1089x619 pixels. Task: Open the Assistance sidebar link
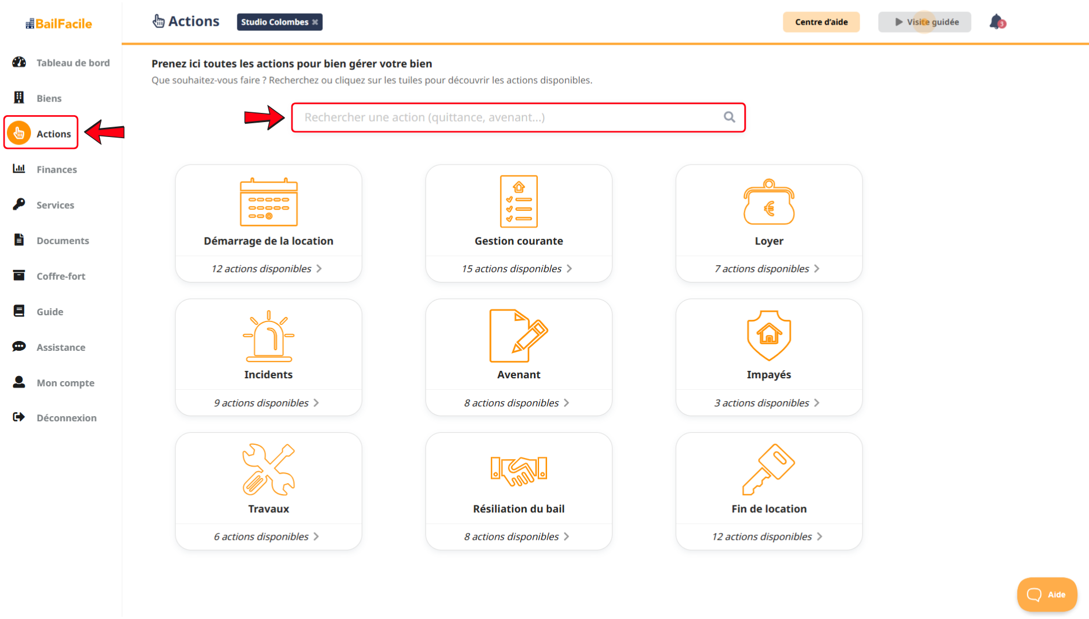[61, 347]
